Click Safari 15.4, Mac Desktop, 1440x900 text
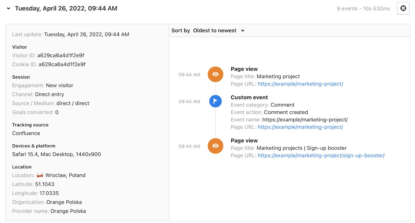Viewport: 415px width, 223px height. pos(56,154)
